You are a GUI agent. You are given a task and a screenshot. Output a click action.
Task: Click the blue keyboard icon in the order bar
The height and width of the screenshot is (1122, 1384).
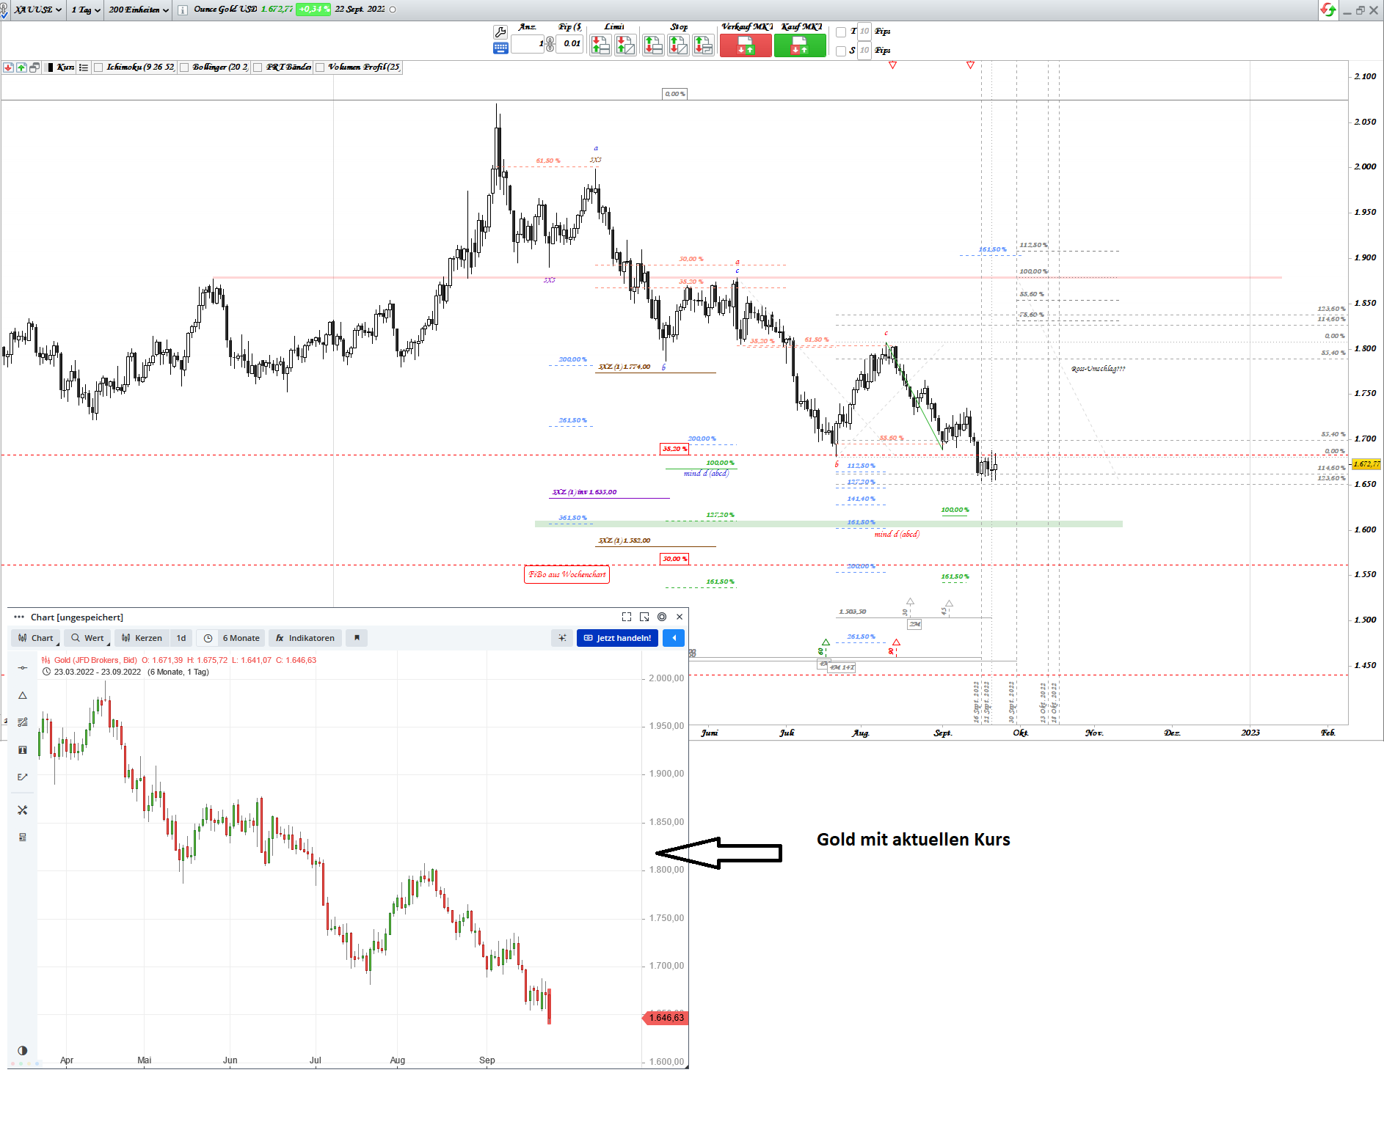click(500, 48)
